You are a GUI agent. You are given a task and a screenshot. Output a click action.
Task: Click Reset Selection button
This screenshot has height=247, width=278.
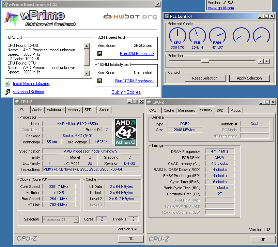tap(205, 78)
